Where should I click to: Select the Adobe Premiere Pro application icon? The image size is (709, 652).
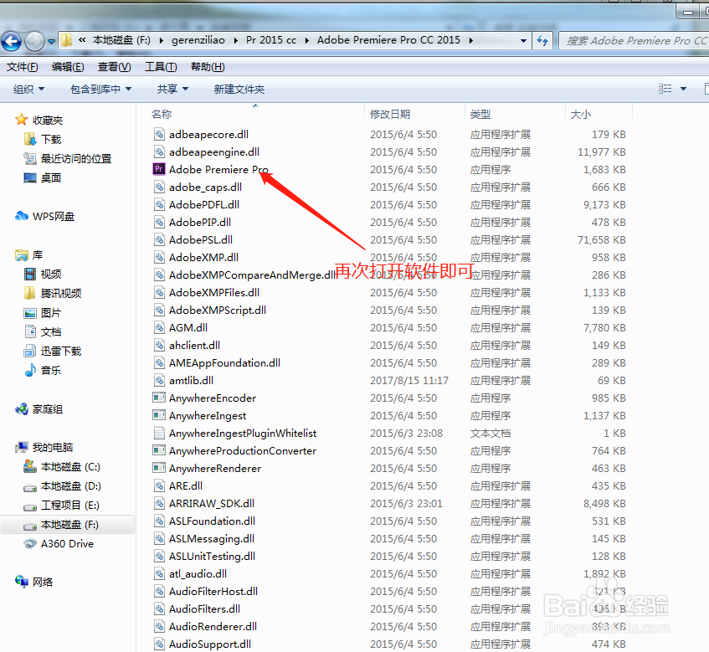point(159,169)
